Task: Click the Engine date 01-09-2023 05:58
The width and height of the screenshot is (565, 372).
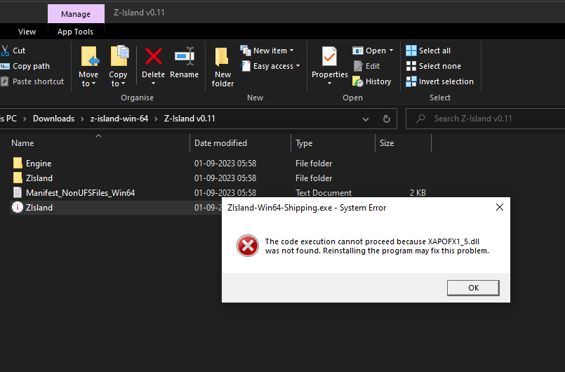Action: (x=225, y=164)
